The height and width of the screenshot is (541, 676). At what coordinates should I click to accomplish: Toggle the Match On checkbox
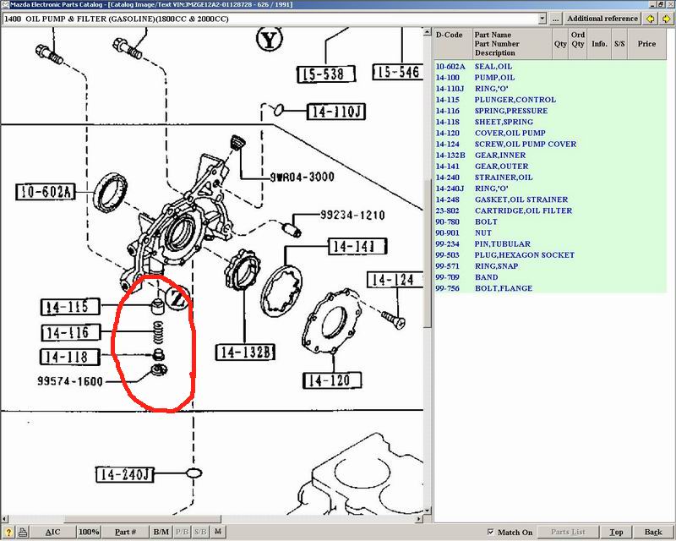click(491, 532)
